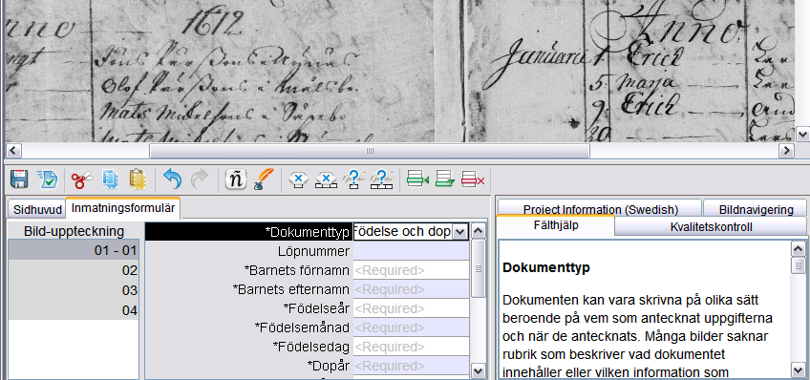810x380 pixels.
Task: Save the batch with the floppy disk icon
Action: [19, 179]
